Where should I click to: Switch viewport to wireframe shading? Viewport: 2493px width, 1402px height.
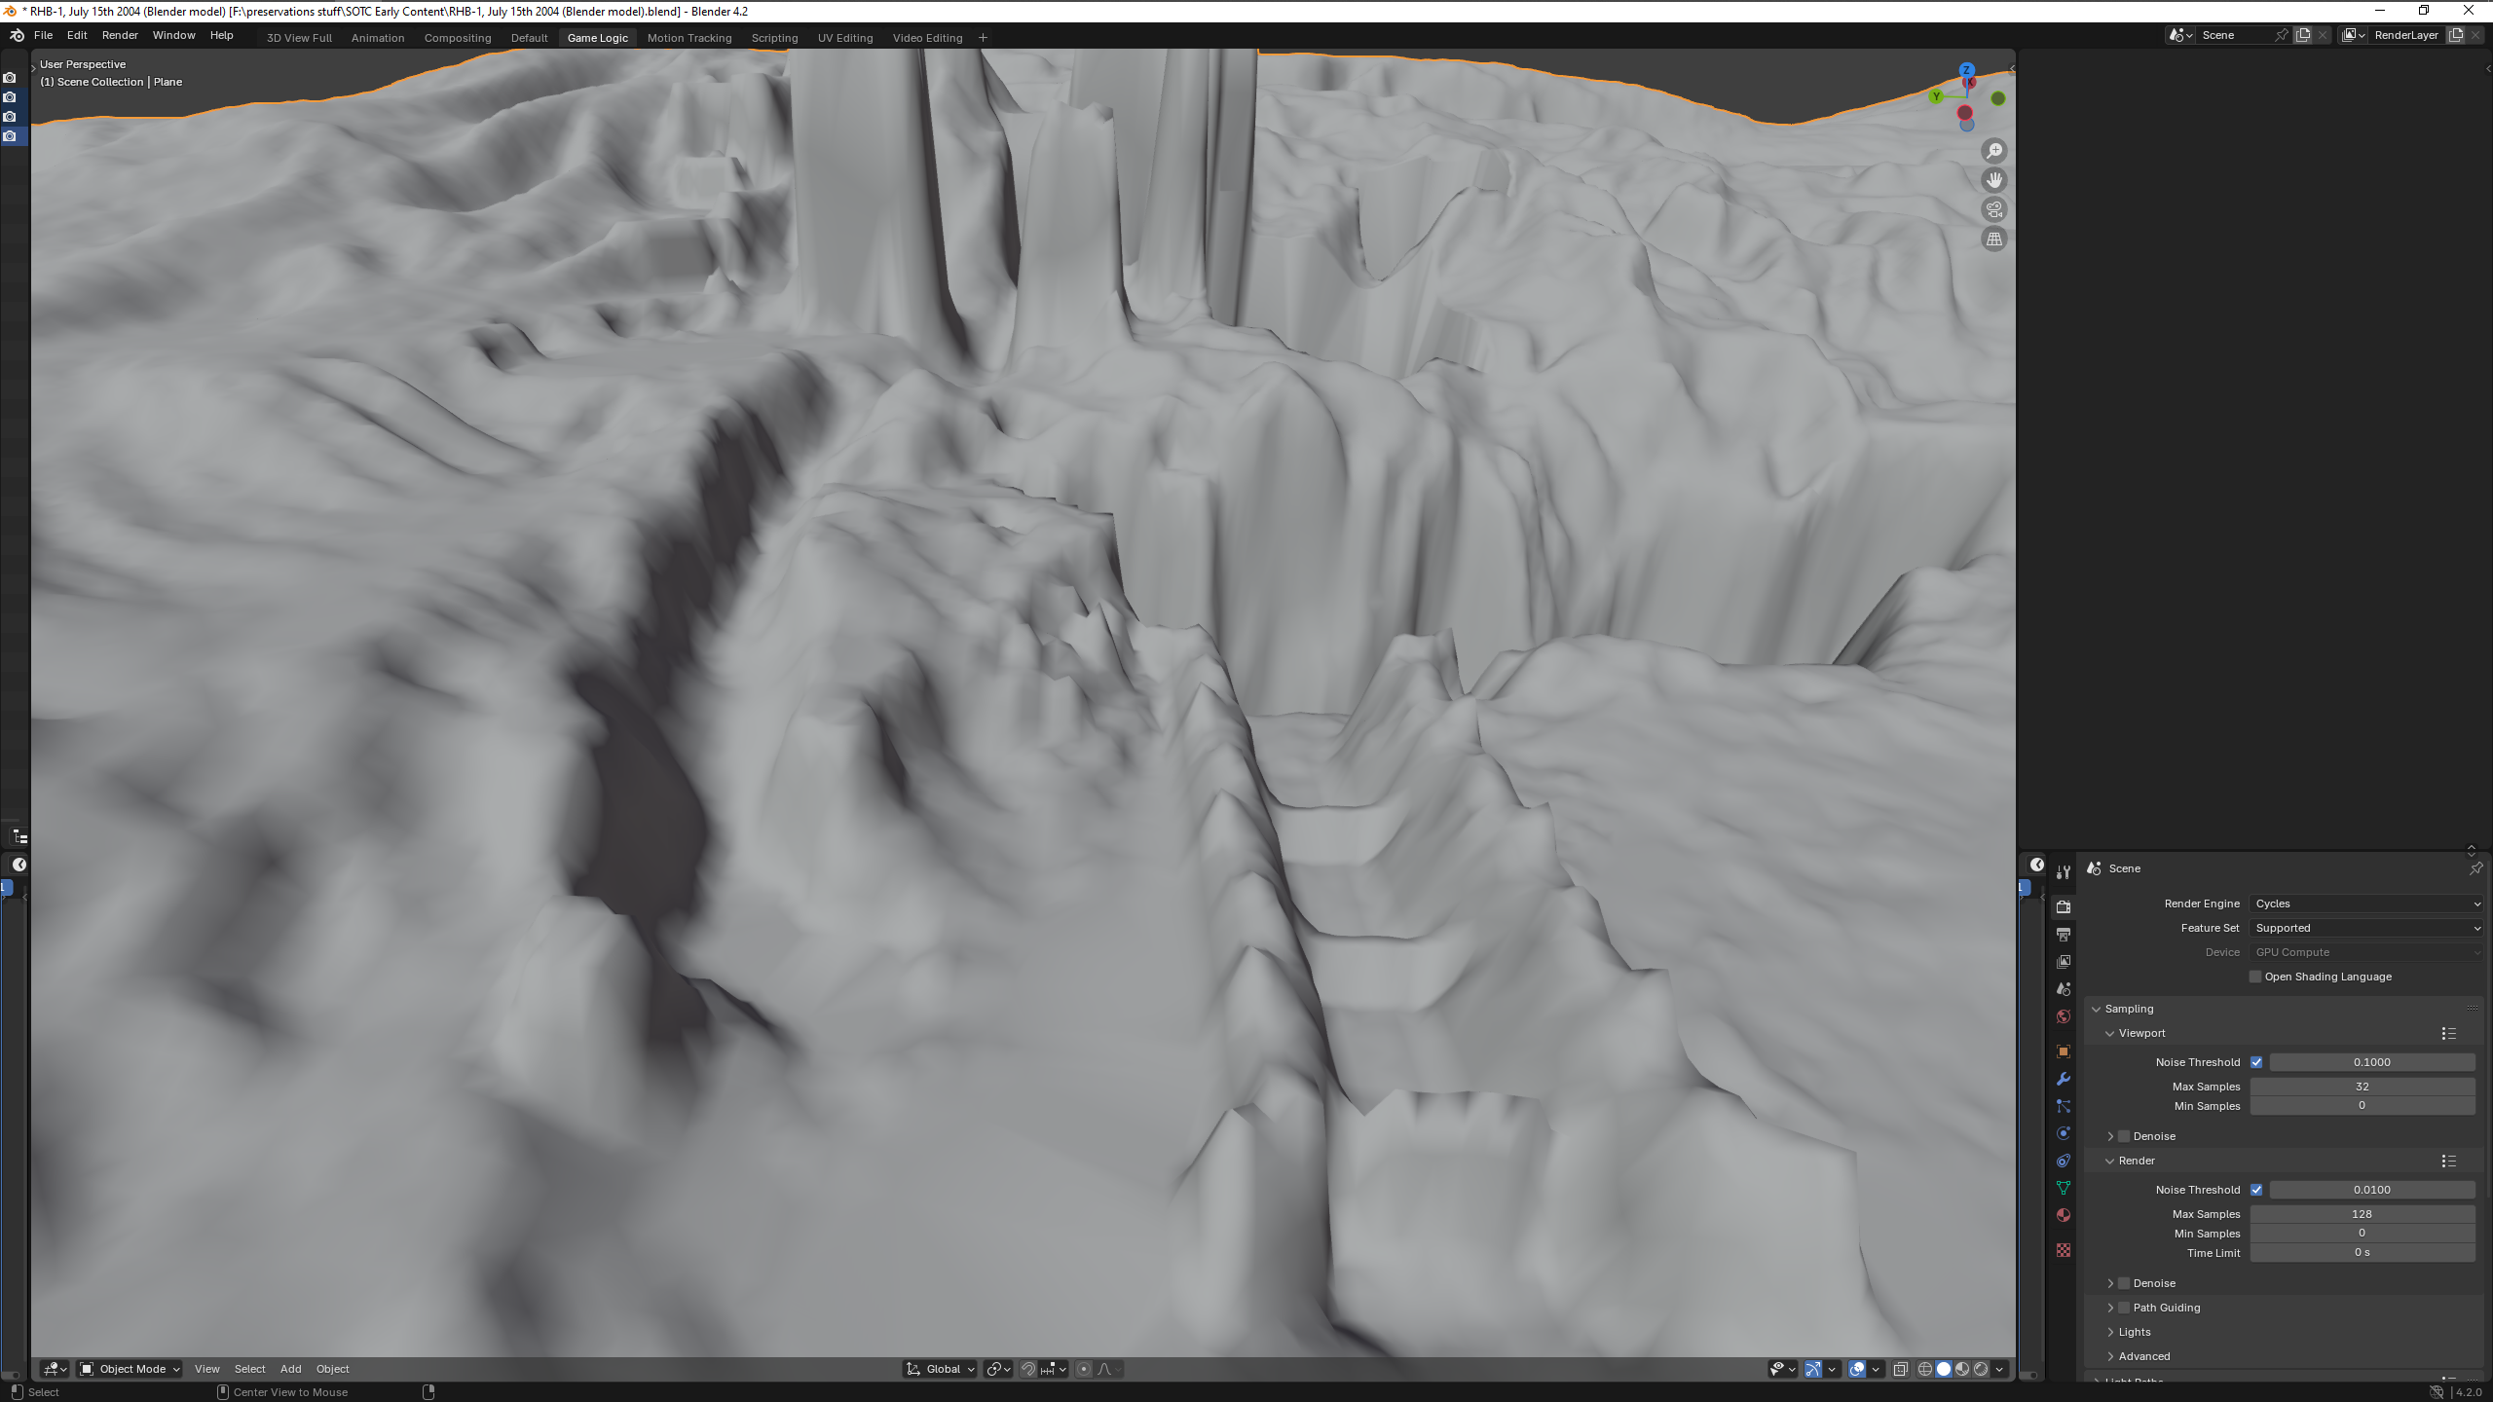tap(1924, 1369)
